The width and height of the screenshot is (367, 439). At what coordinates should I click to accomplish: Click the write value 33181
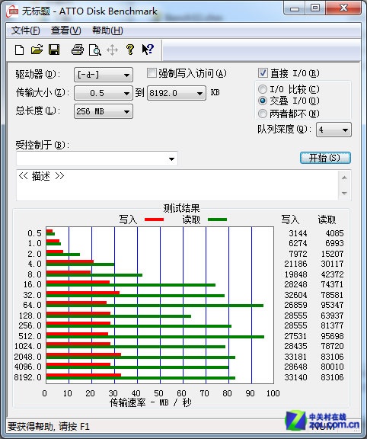(x=295, y=357)
